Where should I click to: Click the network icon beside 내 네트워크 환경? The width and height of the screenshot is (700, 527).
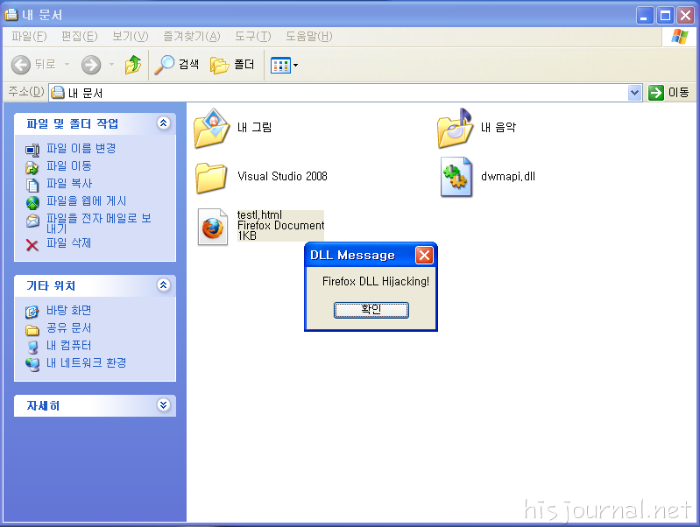point(32,364)
